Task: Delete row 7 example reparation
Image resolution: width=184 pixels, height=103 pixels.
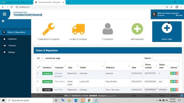Action: (x=177, y=73)
